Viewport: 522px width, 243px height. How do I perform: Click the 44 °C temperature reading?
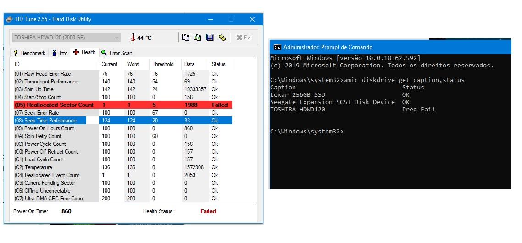tap(144, 38)
